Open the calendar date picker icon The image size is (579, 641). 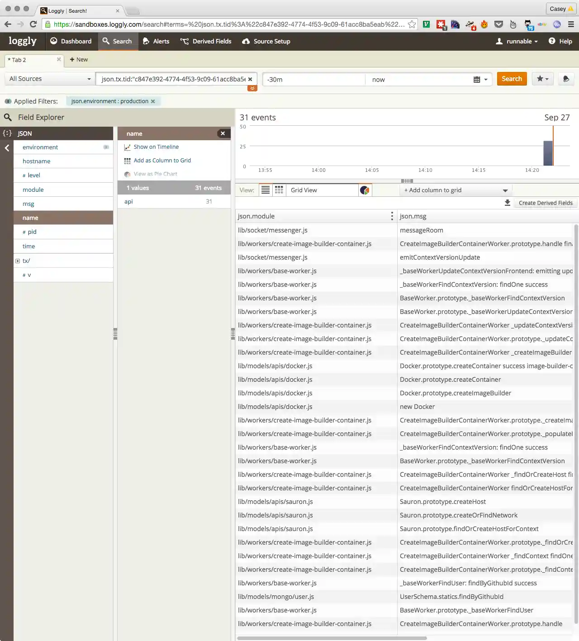477,80
